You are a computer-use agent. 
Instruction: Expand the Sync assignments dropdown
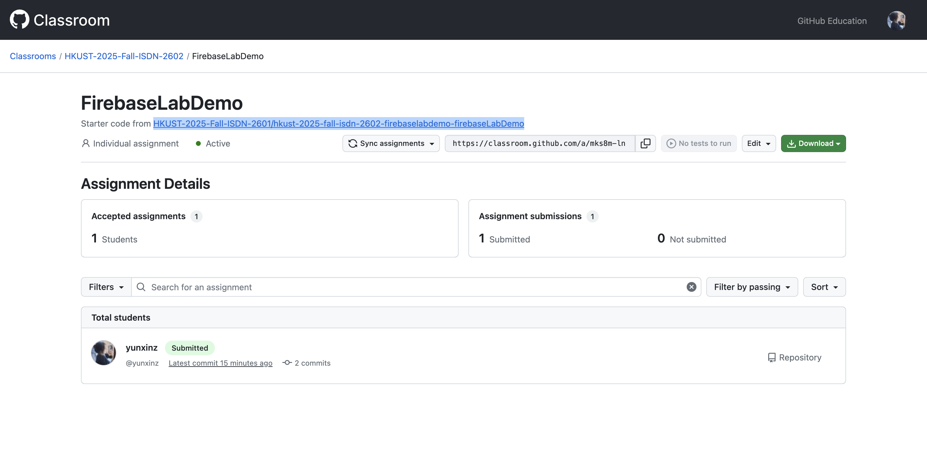point(391,143)
